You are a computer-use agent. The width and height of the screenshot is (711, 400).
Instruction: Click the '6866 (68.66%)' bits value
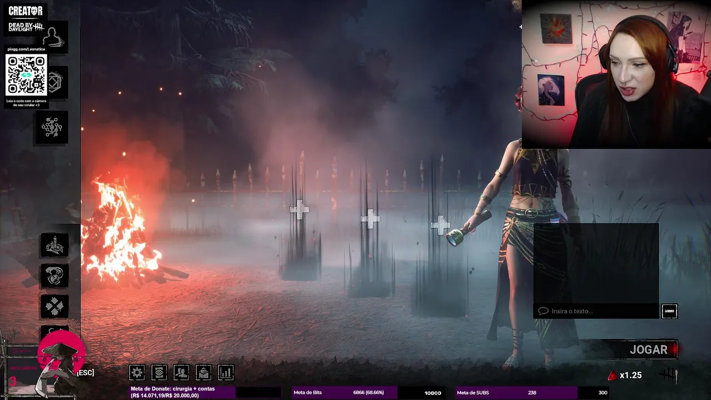point(368,393)
